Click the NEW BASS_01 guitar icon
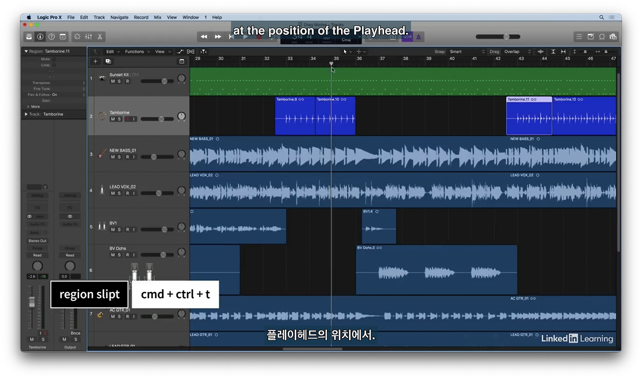The height and width of the screenshot is (379, 642). click(x=102, y=154)
